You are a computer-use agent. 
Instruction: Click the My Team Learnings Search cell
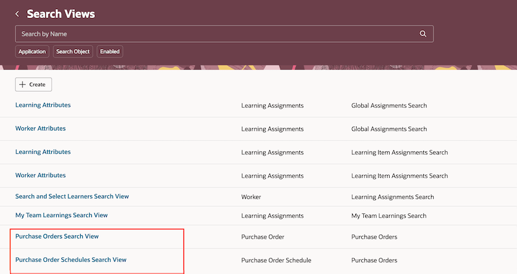(388, 216)
